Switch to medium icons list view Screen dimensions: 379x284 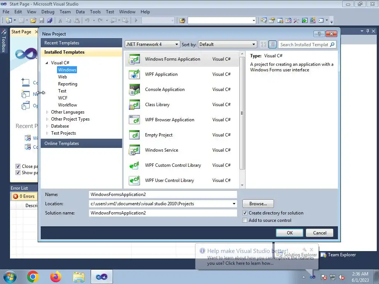point(272,44)
